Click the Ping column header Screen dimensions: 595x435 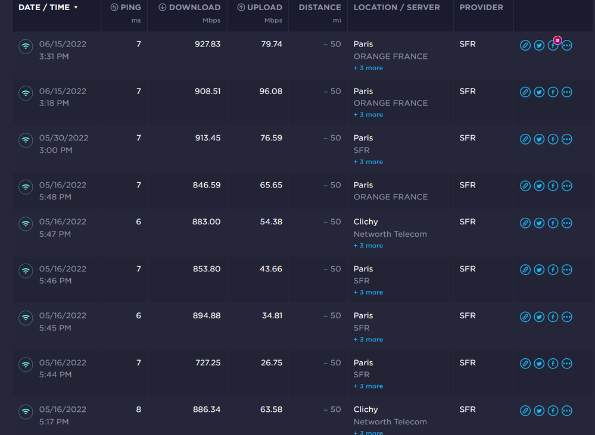click(126, 8)
